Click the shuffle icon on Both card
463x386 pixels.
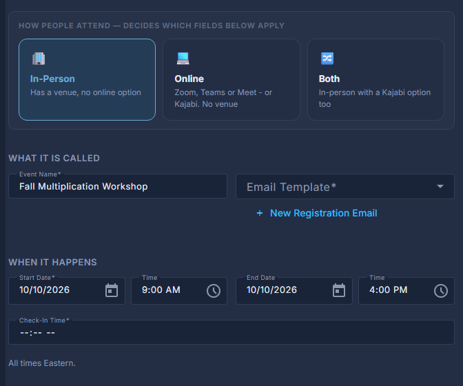click(327, 58)
